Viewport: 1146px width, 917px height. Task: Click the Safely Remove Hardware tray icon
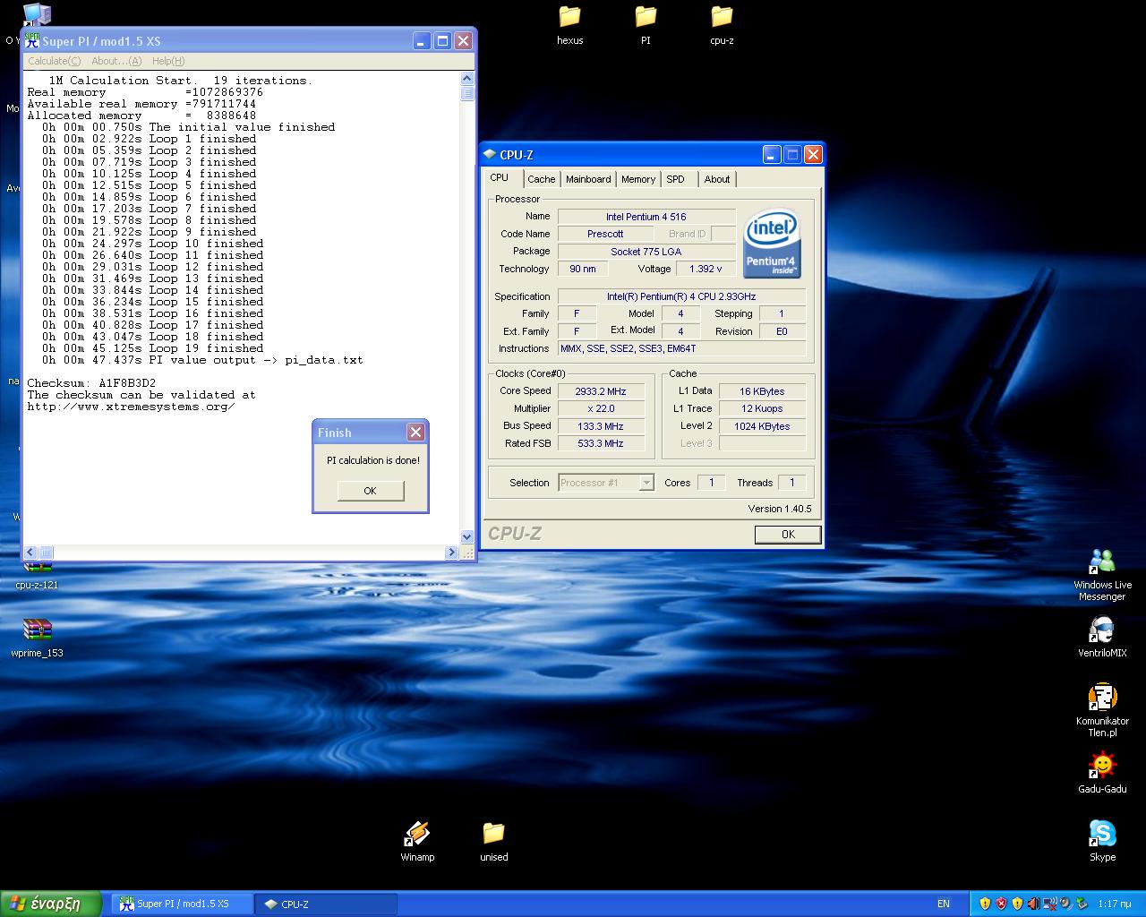(x=1082, y=904)
